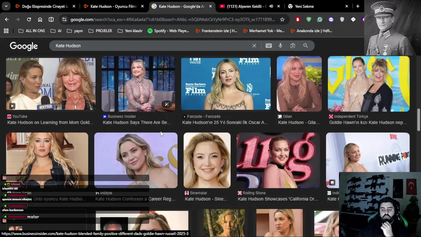Open 'Goldie Hawn'ın kızı Kate Hudson' link
The image size is (421, 237).
point(368,122)
